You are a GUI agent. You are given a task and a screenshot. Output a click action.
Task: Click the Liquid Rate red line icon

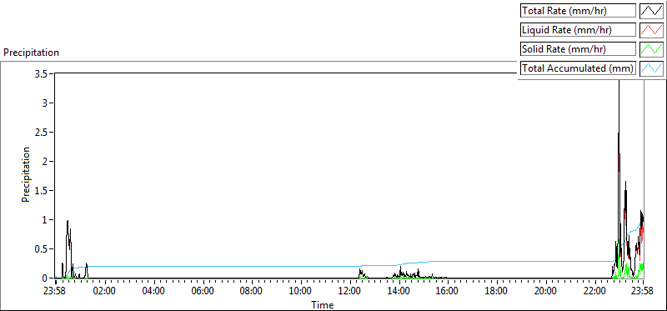tap(651, 30)
